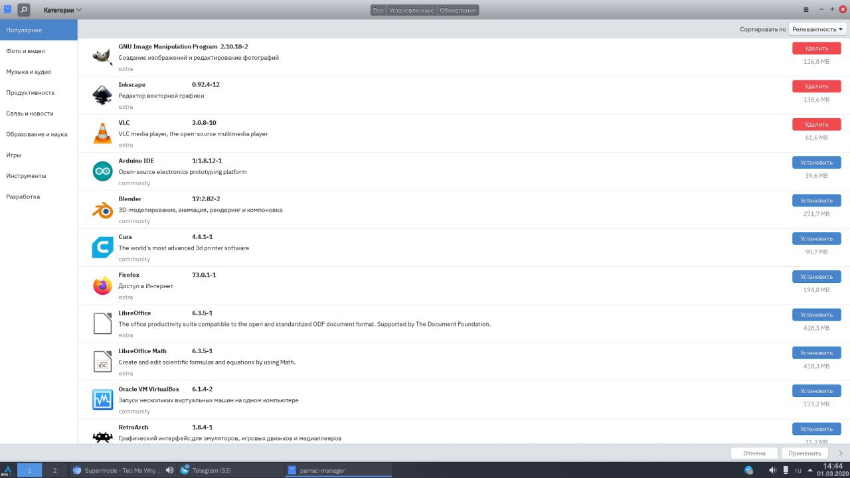Screen dimensions: 850x478
Task: Click the volume icon in system tray
Action: coord(772,470)
